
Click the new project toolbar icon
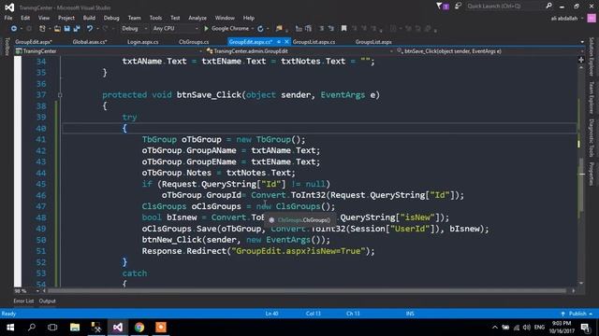click(x=42, y=29)
